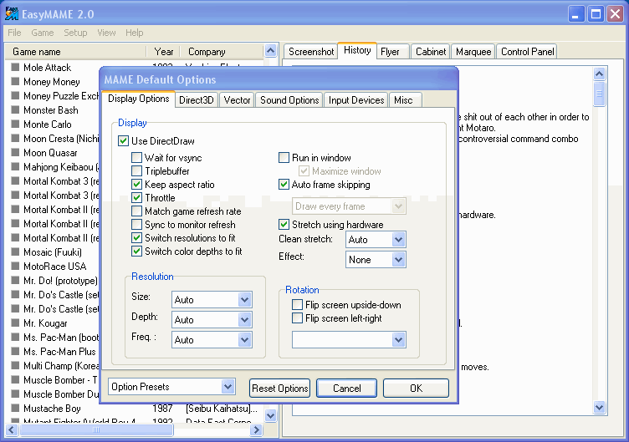Show the Cabinet tab in main window

click(431, 52)
